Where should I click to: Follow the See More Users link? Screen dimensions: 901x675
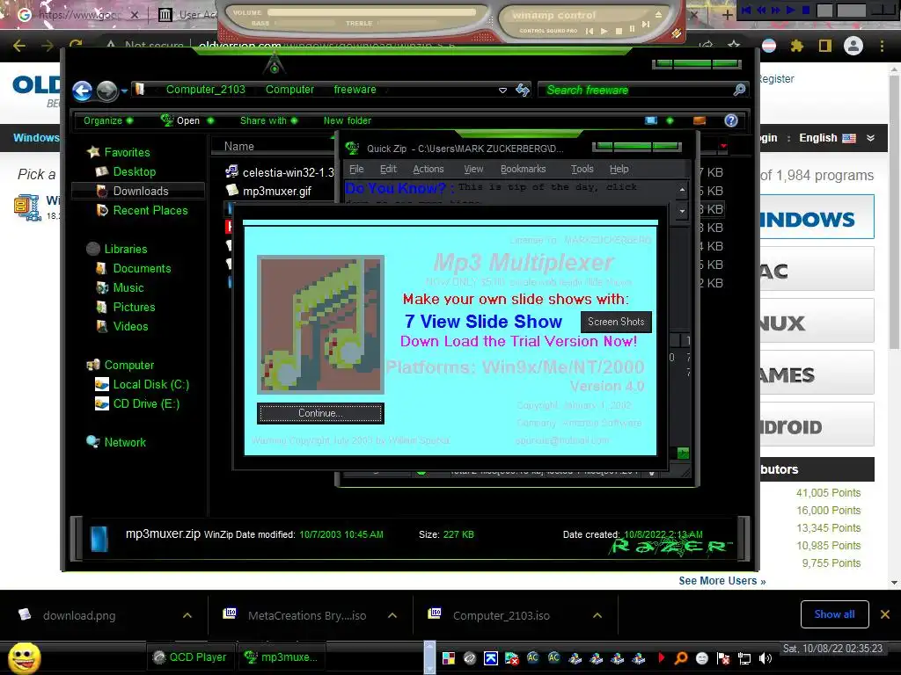coord(722,581)
